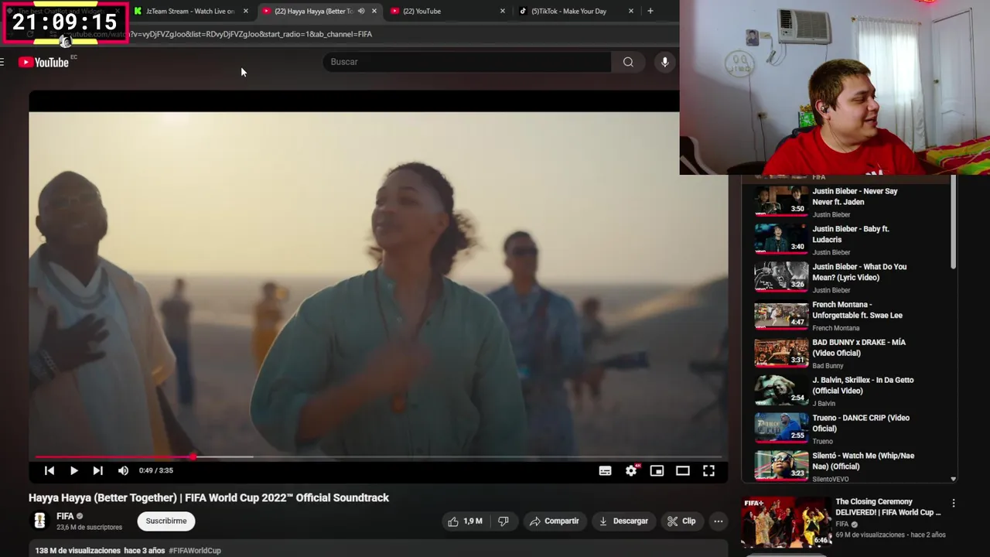990x557 pixels.
Task: Like the video with 1,9 M
Action: point(465,521)
